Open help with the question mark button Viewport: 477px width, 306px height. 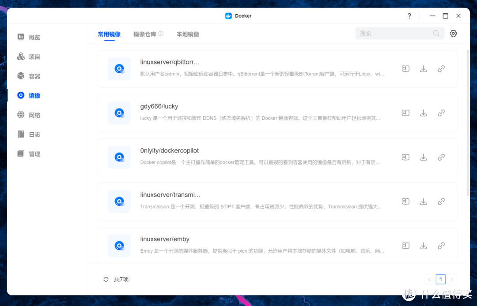pyautogui.click(x=409, y=15)
